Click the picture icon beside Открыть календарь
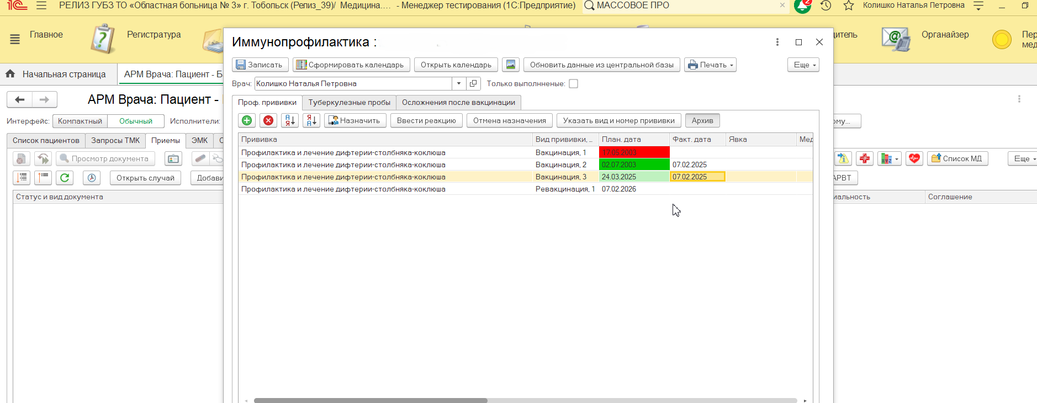This screenshot has height=403, width=1037. pos(511,65)
